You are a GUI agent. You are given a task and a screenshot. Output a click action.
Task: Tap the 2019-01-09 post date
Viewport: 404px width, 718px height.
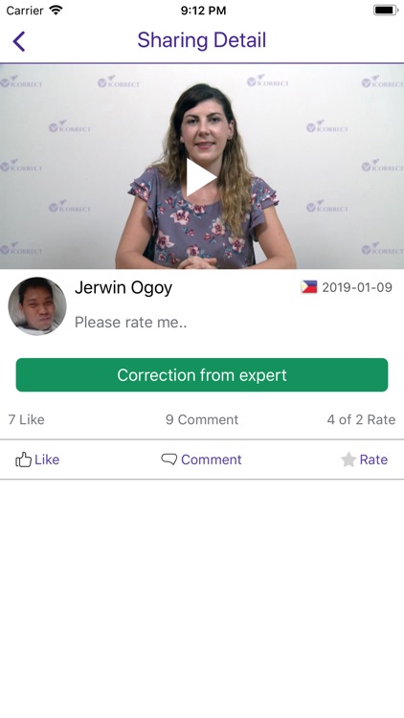click(x=357, y=287)
